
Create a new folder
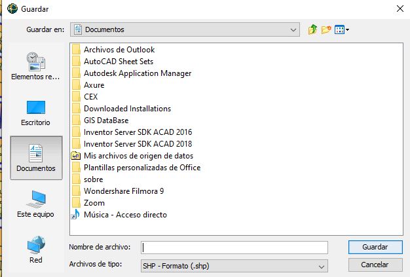326,29
